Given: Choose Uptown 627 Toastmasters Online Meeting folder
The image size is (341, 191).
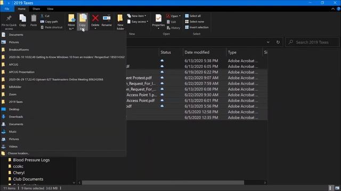Looking at the screenshot, I should pos(63,80).
